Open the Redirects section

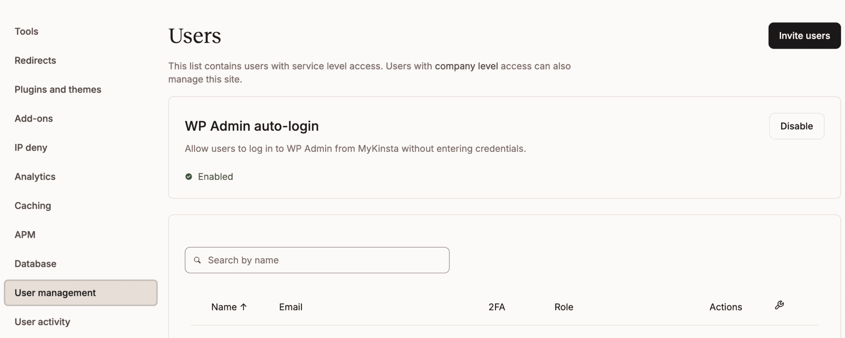click(35, 60)
